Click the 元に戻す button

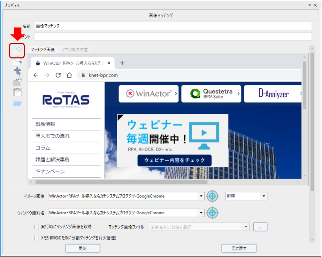point(239,248)
